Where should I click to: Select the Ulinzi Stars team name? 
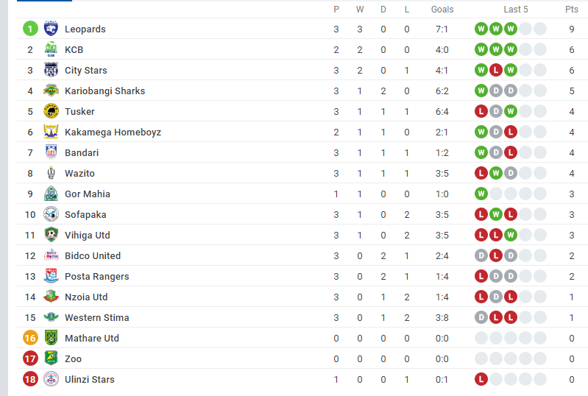pos(90,380)
